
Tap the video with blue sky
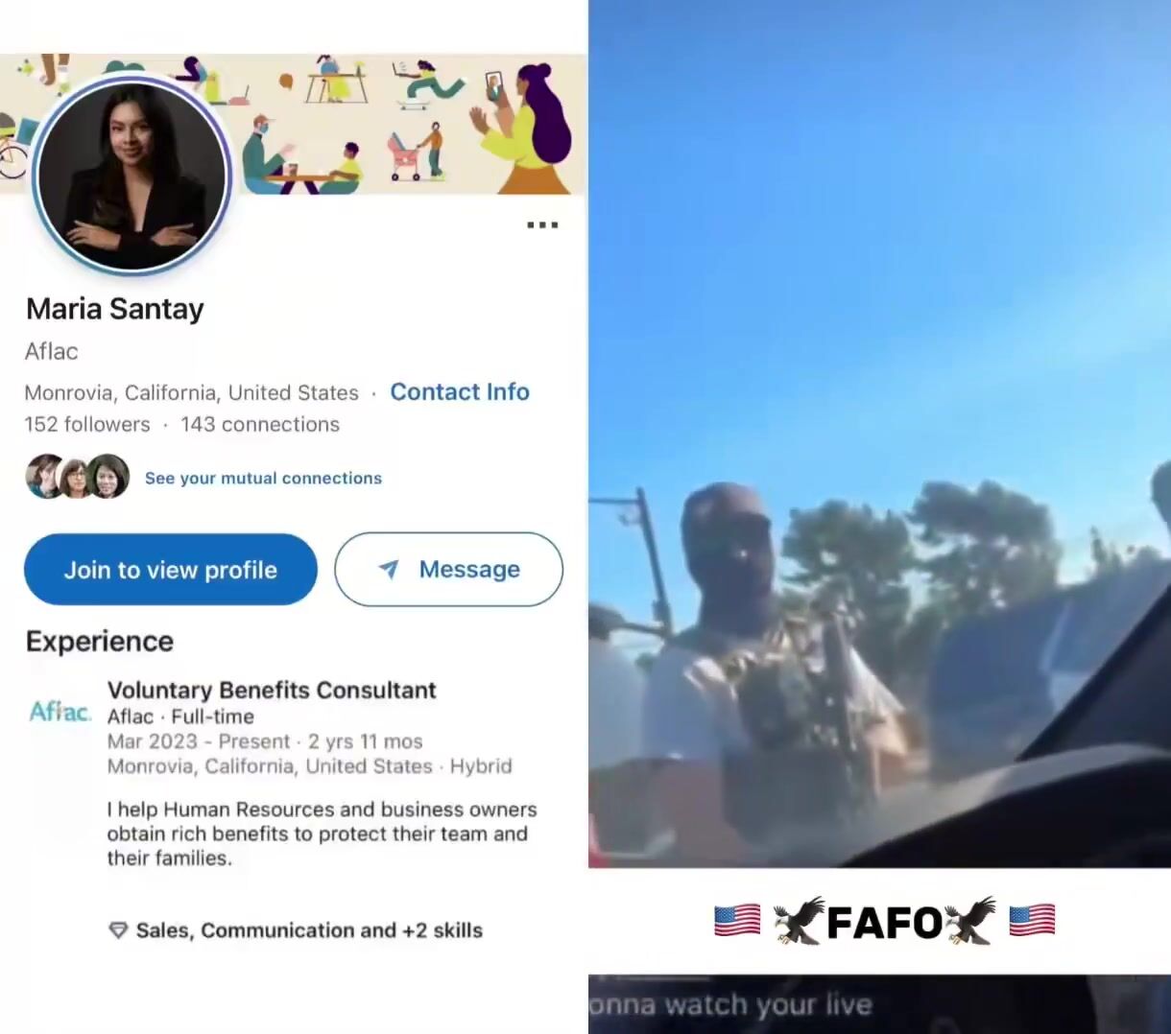[x=879, y=434]
